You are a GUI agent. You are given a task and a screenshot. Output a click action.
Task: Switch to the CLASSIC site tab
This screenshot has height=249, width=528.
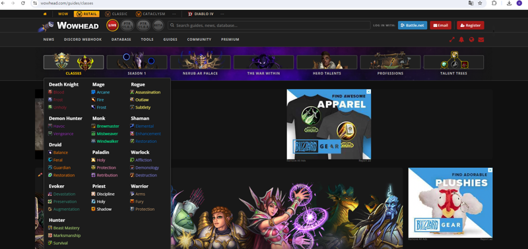pyautogui.click(x=116, y=14)
